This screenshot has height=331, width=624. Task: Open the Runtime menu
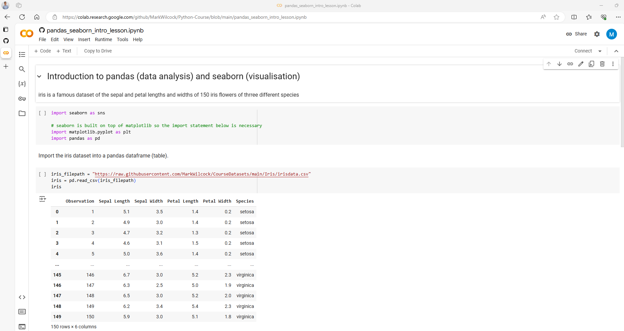(x=103, y=39)
